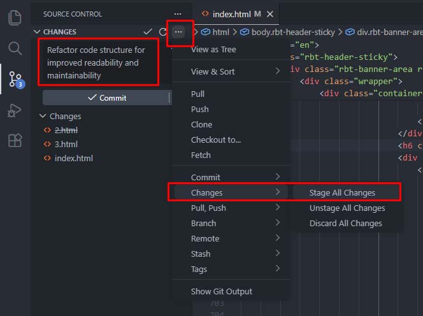This screenshot has width=423, height=316.
Task: Click the wrapper div line in editor
Action: [351, 81]
